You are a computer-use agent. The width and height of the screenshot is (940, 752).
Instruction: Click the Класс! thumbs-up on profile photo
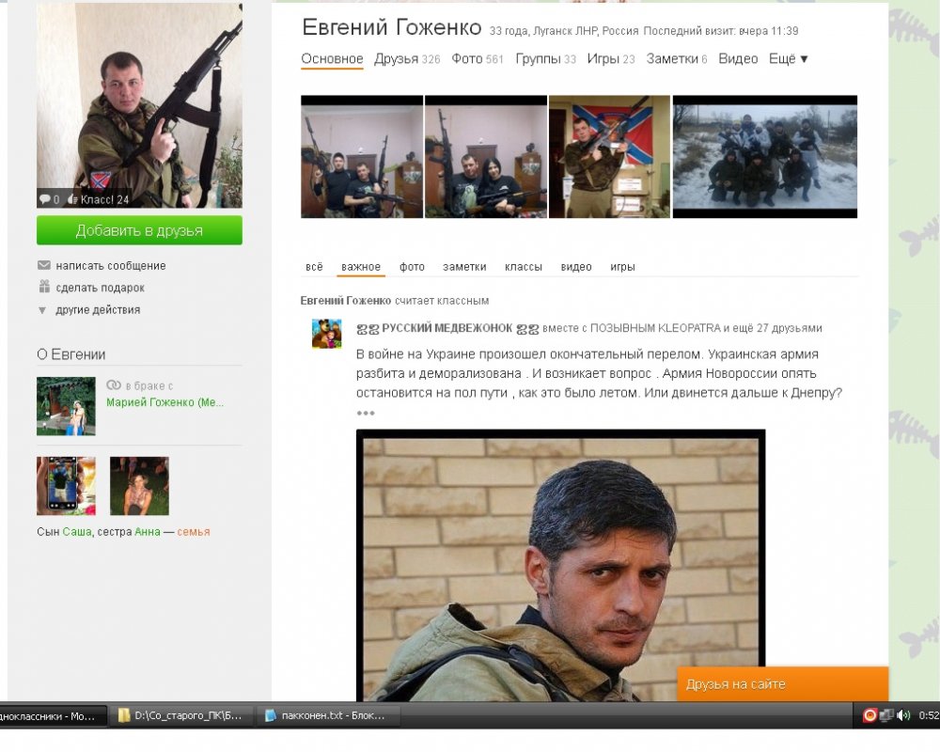coord(72,199)
